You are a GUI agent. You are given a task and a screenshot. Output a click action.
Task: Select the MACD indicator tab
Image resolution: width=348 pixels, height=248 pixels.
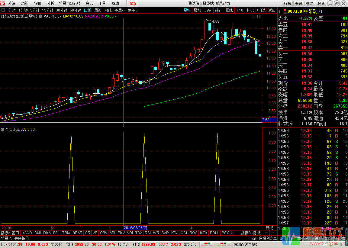(x=27, y=233)
